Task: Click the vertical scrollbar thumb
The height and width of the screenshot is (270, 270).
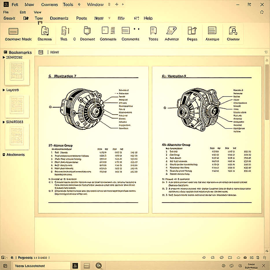Action: [x=267, y=92]
